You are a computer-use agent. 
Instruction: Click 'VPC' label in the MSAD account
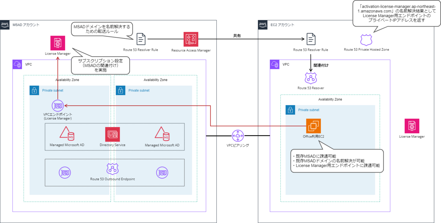pyautogui.click(x=28, y=64)
